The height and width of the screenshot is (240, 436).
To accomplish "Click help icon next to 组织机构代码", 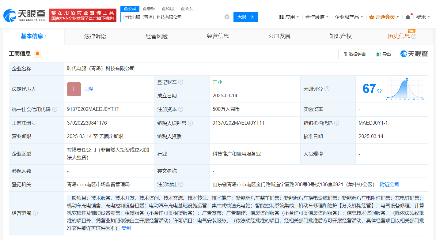I will click(x=337, y=123).
